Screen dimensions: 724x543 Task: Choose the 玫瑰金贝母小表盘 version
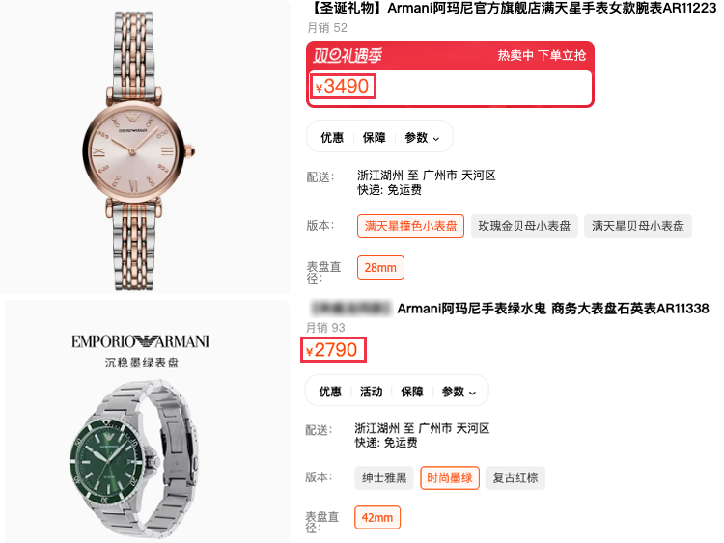point(524,226)
